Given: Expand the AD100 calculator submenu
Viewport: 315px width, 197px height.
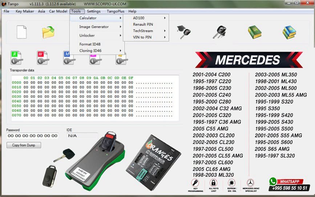Looking at the screenshot, I should coord(146,18).
